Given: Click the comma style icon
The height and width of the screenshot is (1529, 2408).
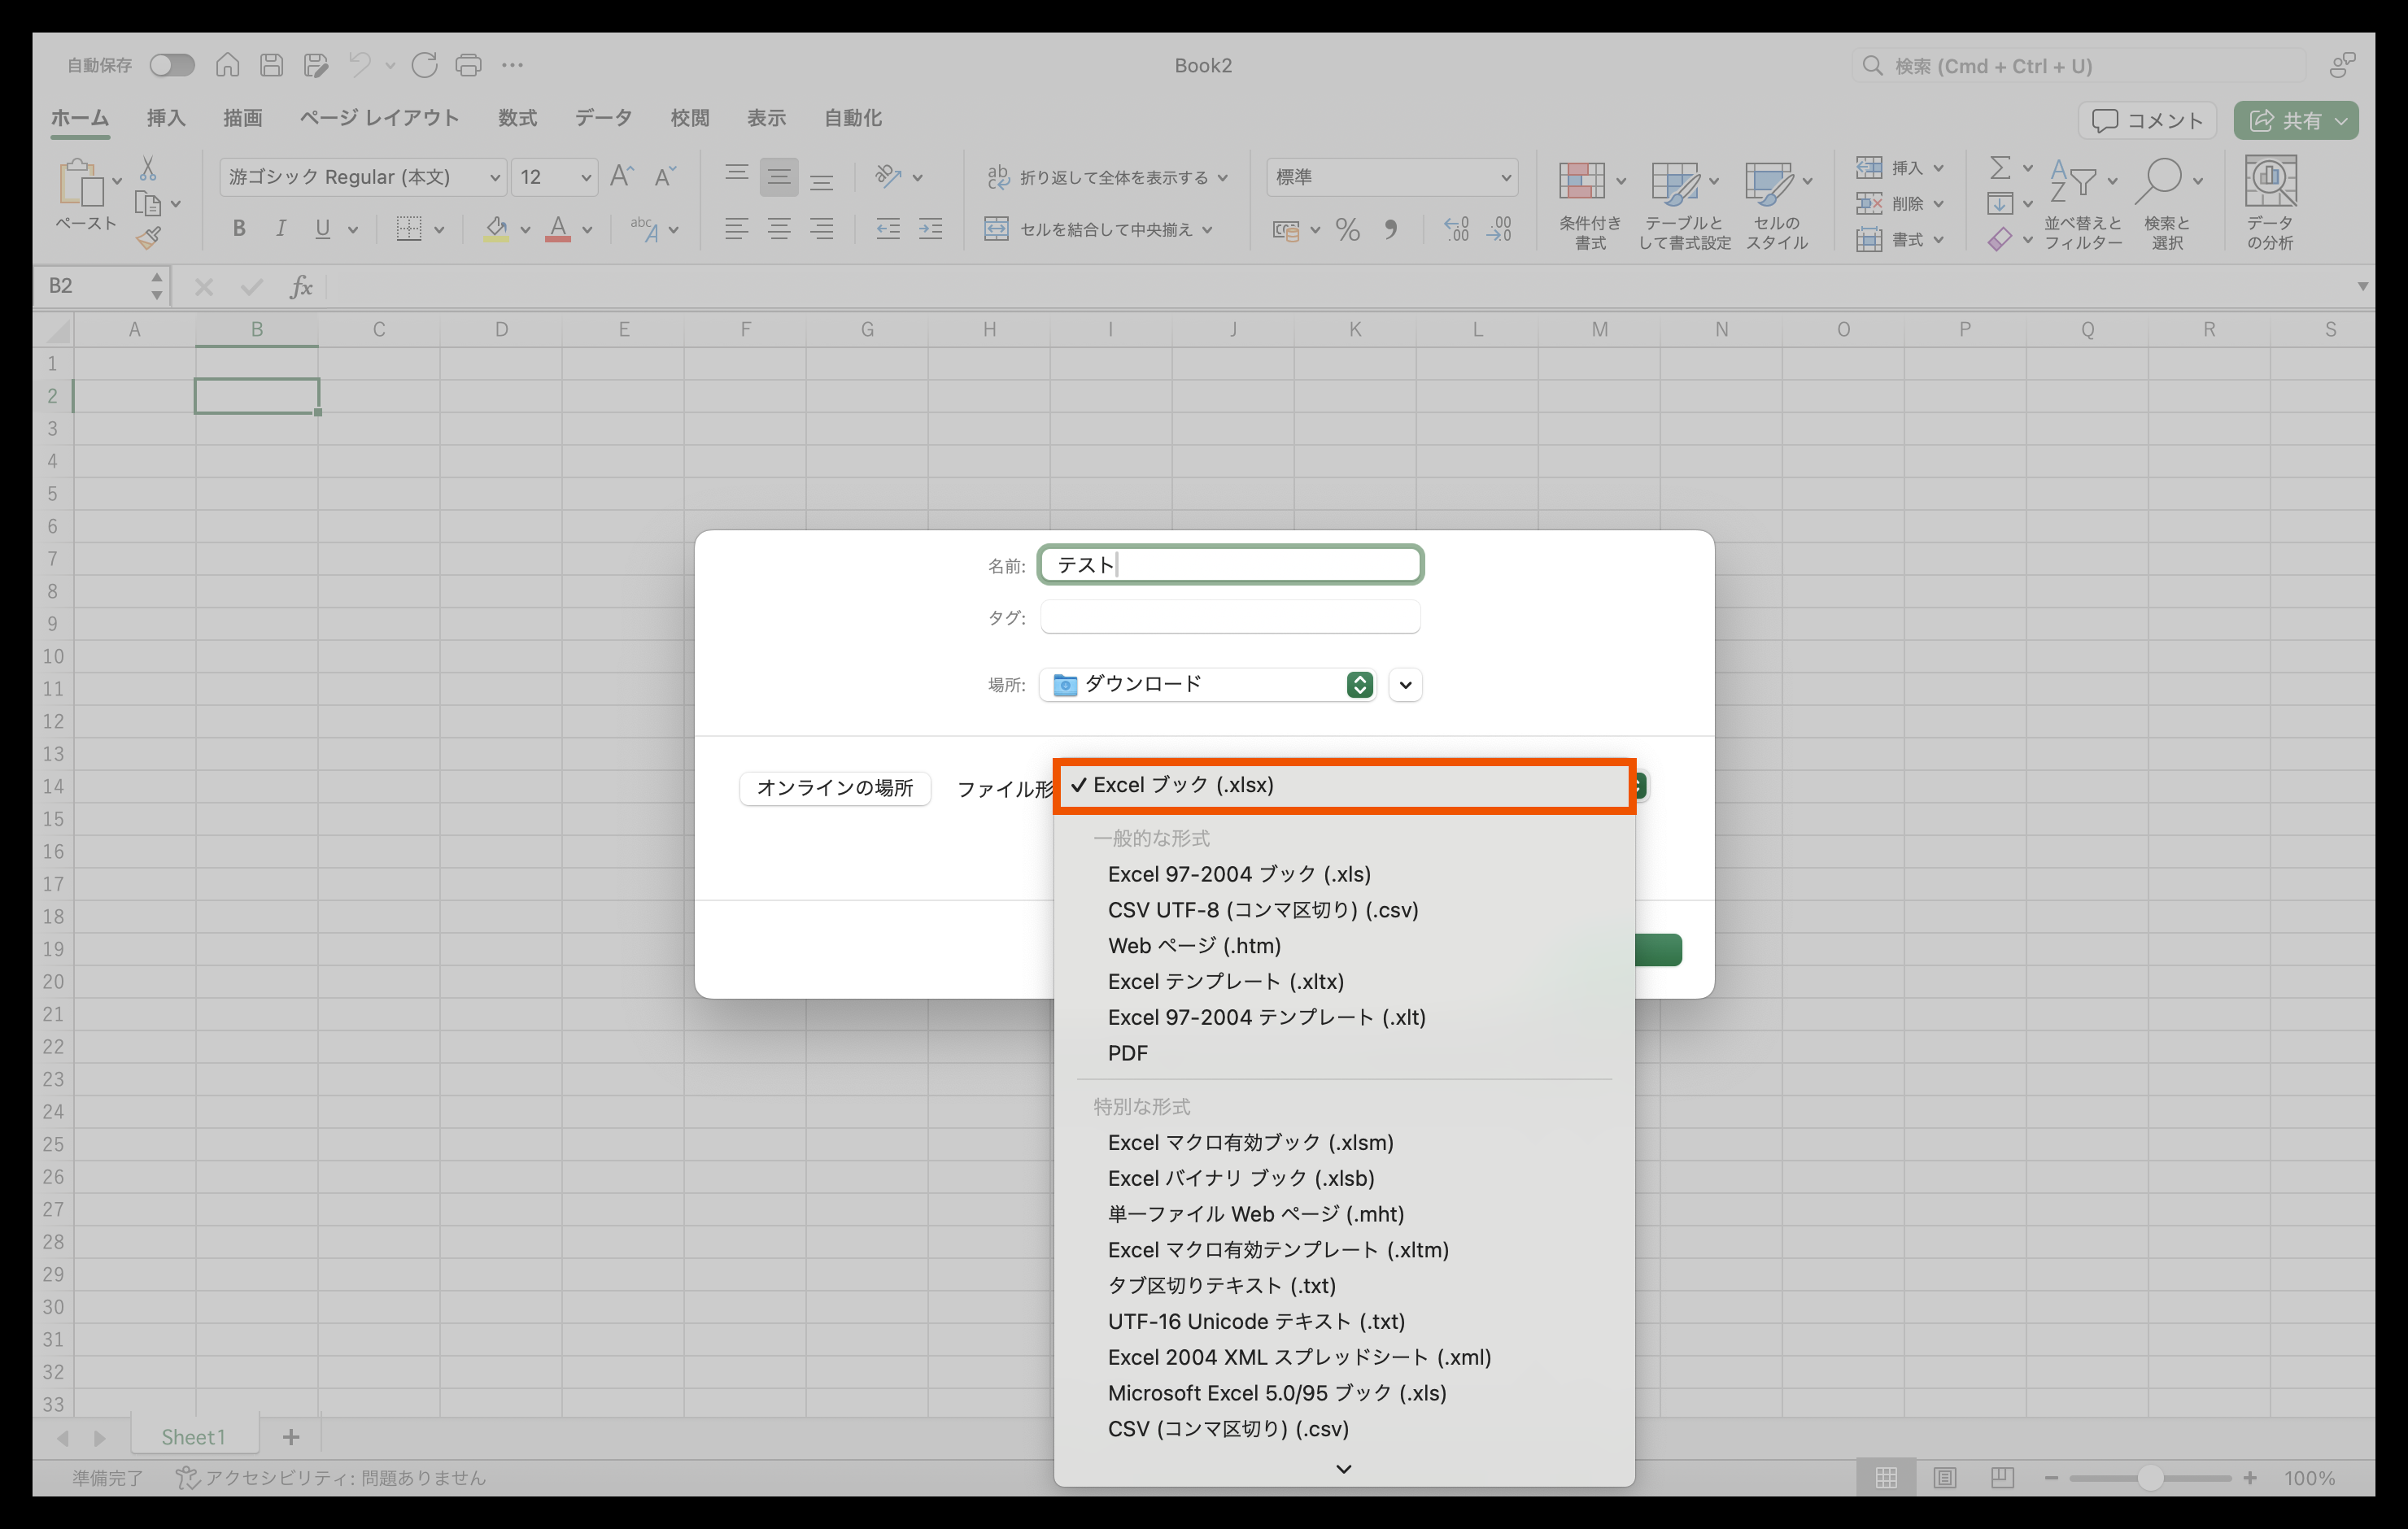Looking at the screenshot, I should [x=1391, y=230].
